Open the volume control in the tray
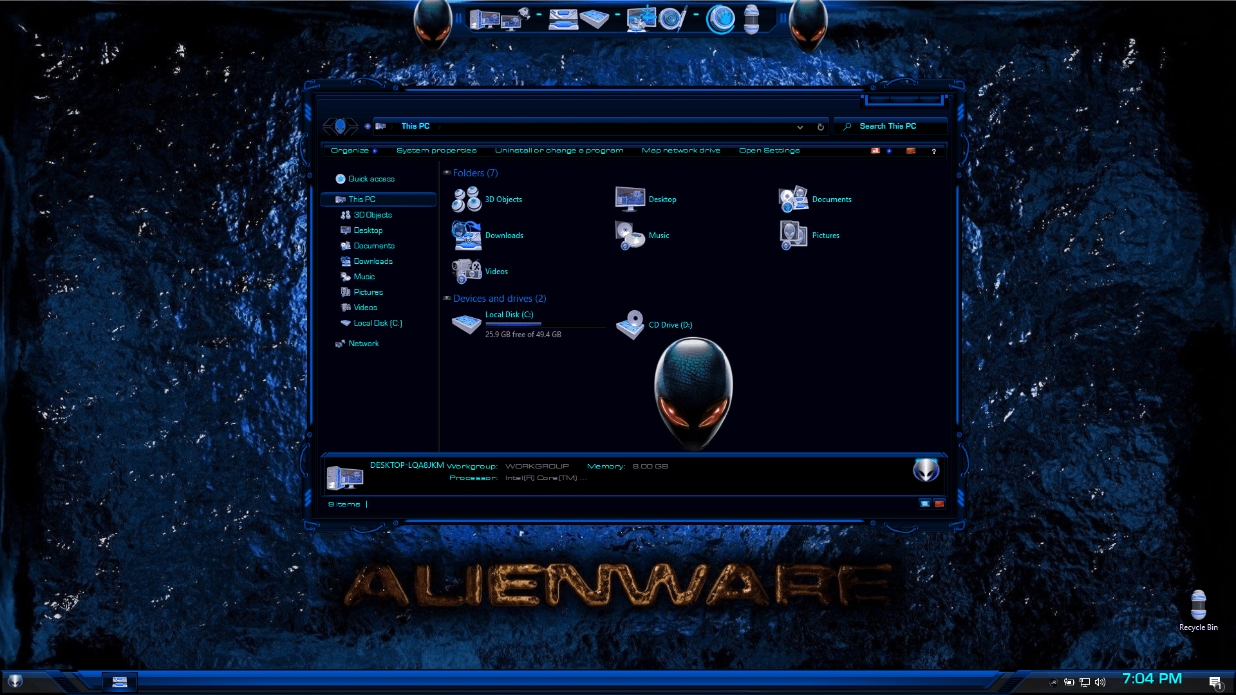 (x=1100, y=682)
